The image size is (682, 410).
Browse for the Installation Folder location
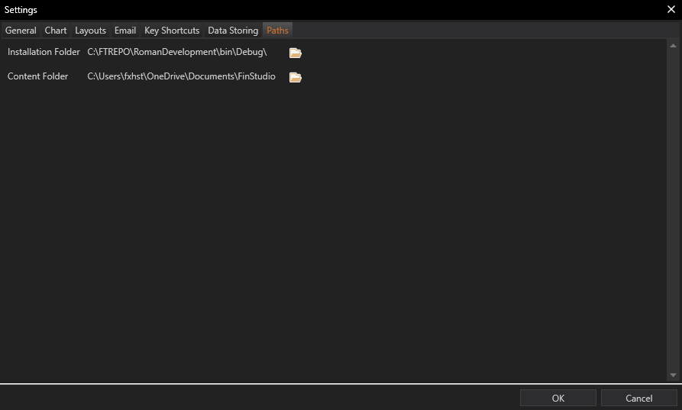click(296, 53)
